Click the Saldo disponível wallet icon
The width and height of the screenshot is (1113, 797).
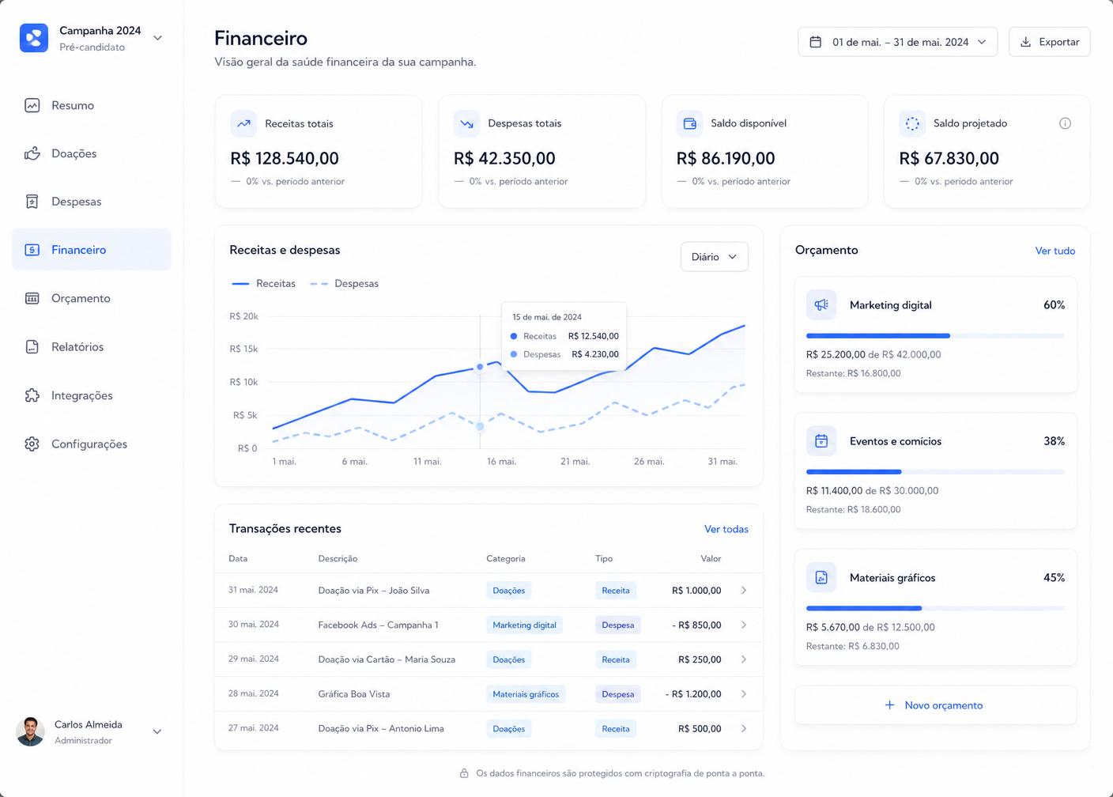click(x=689, y=123)
